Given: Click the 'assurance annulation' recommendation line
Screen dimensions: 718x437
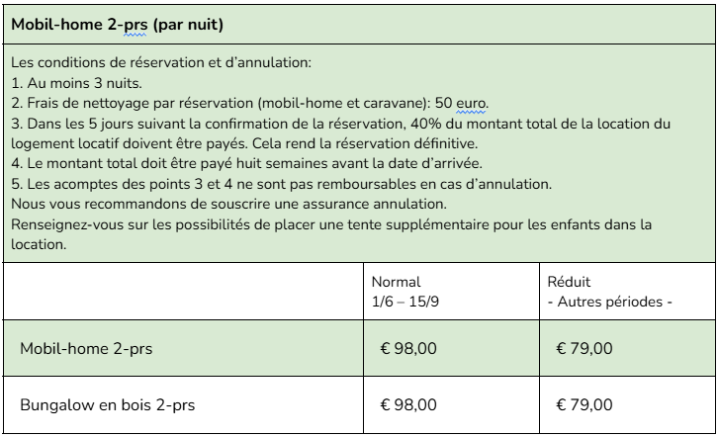Looking at the screenshot, I should [x=229, y=204].
